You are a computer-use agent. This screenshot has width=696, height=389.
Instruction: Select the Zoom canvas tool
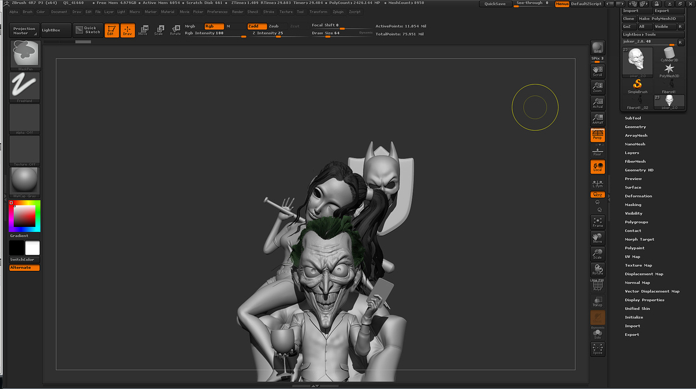coord(597,87)
